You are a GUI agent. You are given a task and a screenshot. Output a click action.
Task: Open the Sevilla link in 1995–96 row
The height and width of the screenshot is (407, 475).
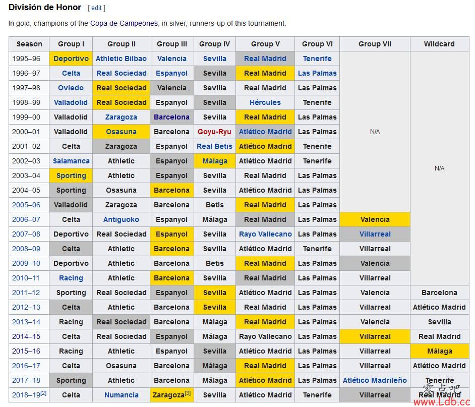coord(214,59)
